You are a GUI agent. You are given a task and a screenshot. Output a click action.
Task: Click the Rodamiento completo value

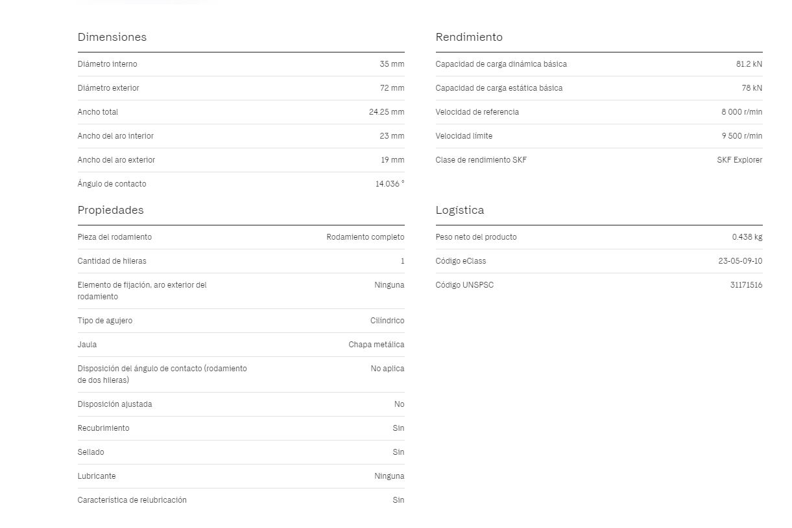click(x=365, y=237)
